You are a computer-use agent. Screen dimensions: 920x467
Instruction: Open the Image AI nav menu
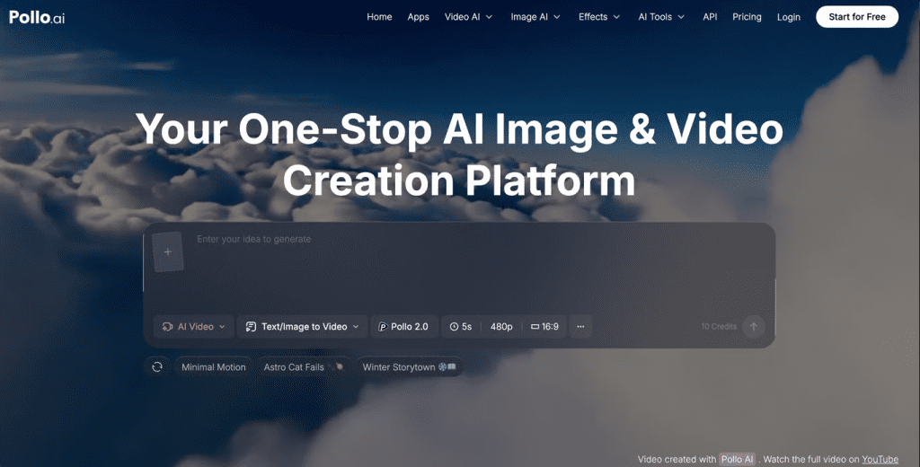(535, 17)
